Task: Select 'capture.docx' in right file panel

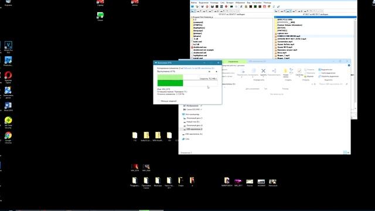Action: point(282,33)
